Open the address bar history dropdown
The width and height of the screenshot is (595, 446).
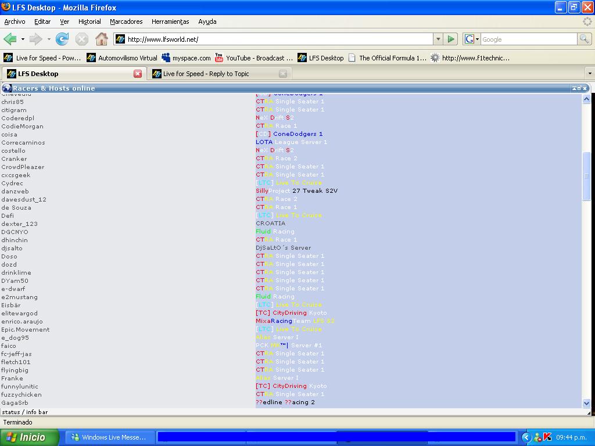click(438, 39)
